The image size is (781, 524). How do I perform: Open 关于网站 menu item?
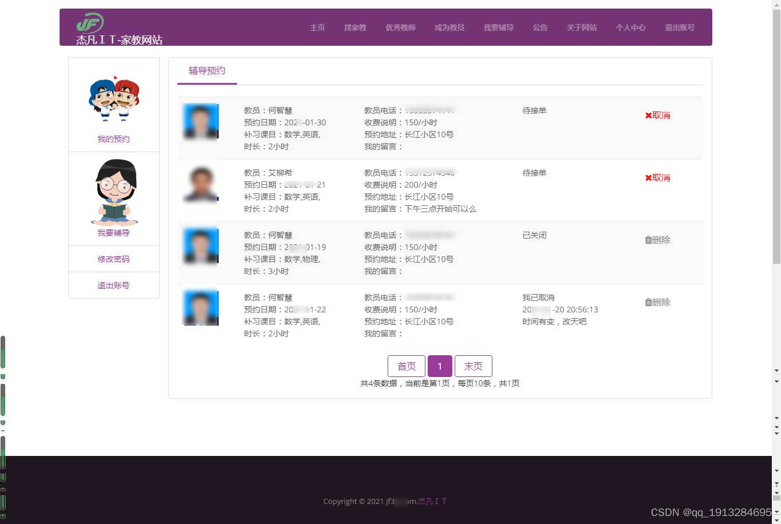click(x=582, y=27)
